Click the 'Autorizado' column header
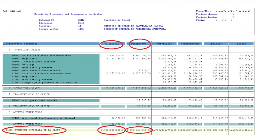Screen dimensions: 259x135 tap(164, 44)
